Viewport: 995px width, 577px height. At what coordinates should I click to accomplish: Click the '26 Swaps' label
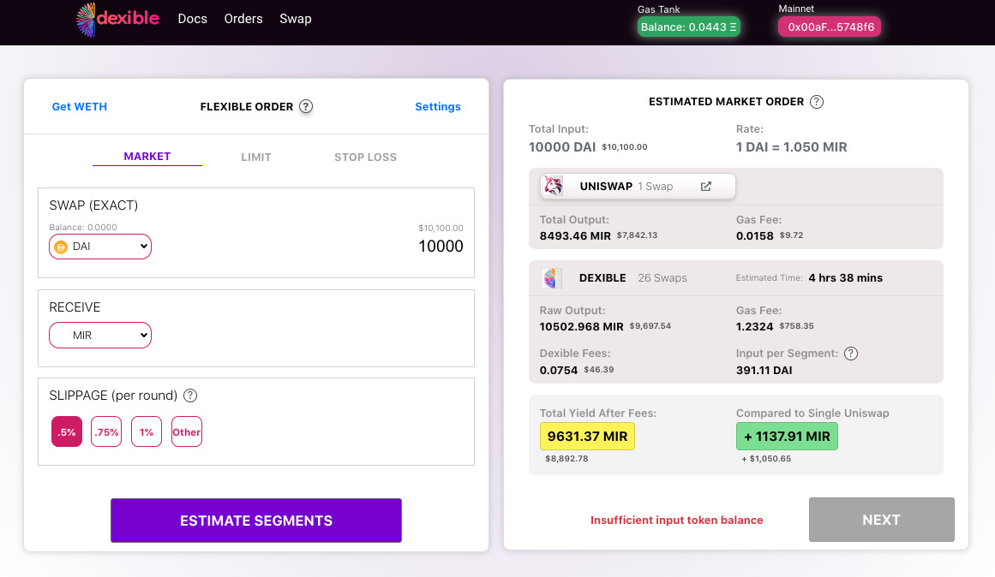point(662,277)
